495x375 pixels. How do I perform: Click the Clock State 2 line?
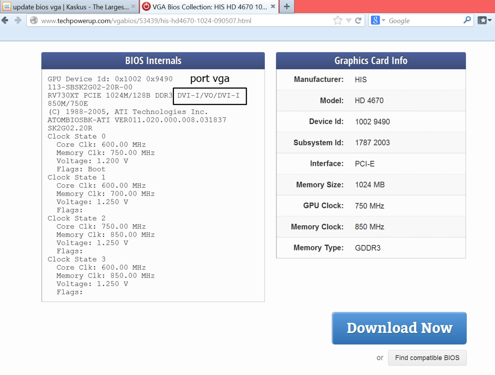pyautogui.click(x=77, y=218)
